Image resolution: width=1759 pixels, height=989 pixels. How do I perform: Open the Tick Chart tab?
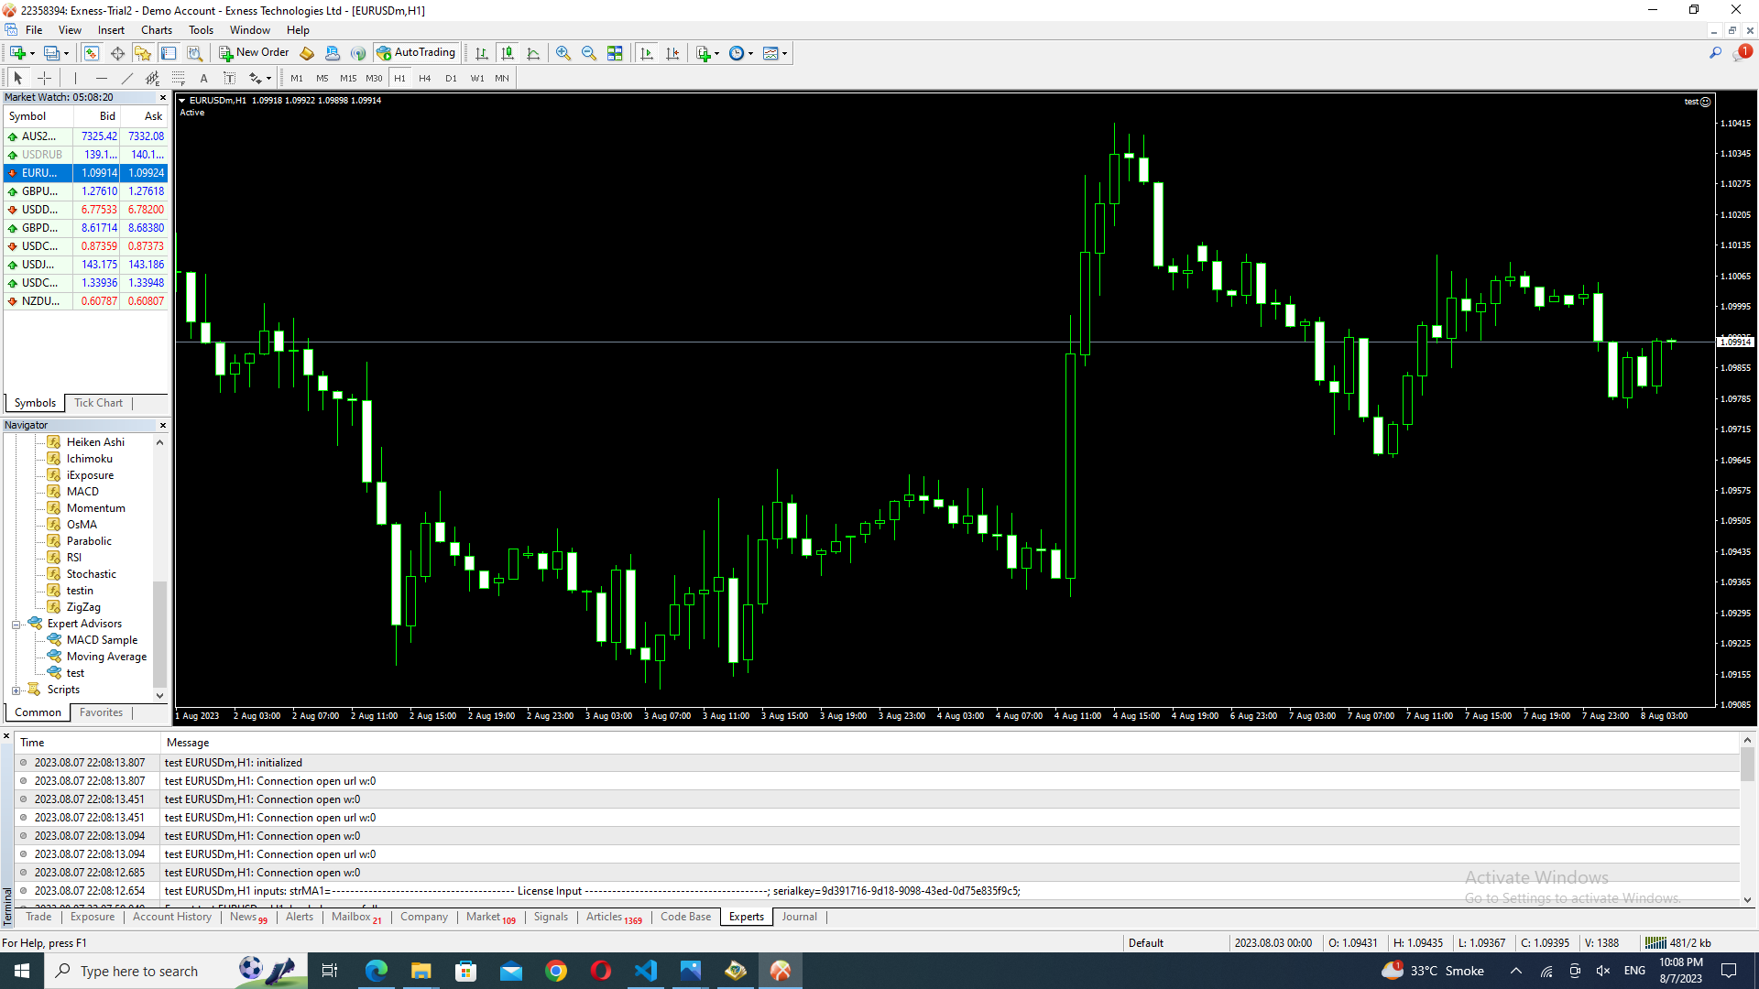(98, 403)
